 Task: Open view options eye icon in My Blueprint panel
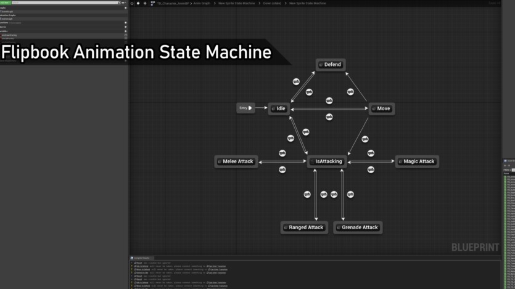coord(123,2)
